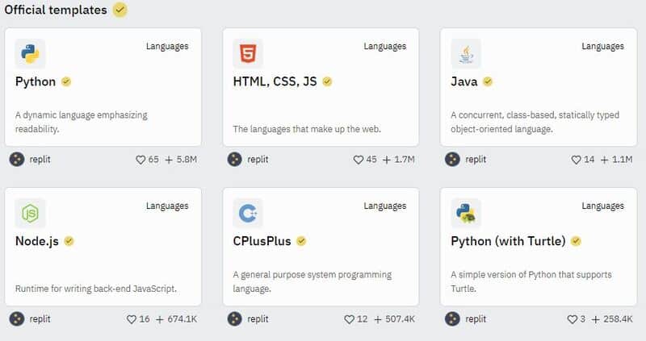Click the Java coffee cup icon
This screenshot has width=646, height=341.
tap(466, 54)
